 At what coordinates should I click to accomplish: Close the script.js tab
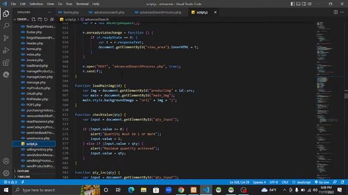215,12
